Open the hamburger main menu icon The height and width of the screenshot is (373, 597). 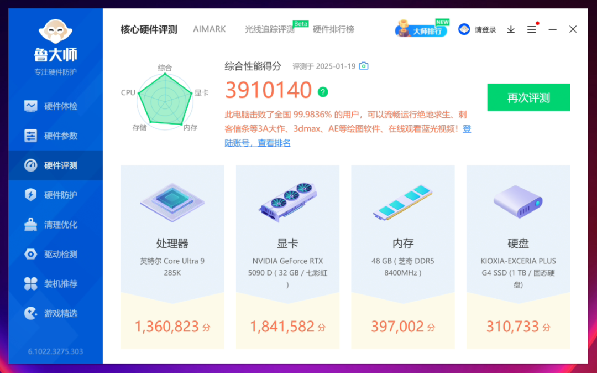coord(532,29)
